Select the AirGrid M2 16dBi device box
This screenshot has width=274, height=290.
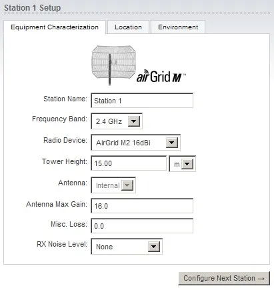pos(135,143)
